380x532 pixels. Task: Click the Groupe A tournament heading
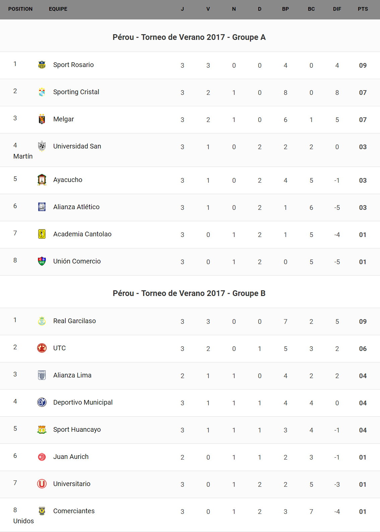(x=189, y=37)
